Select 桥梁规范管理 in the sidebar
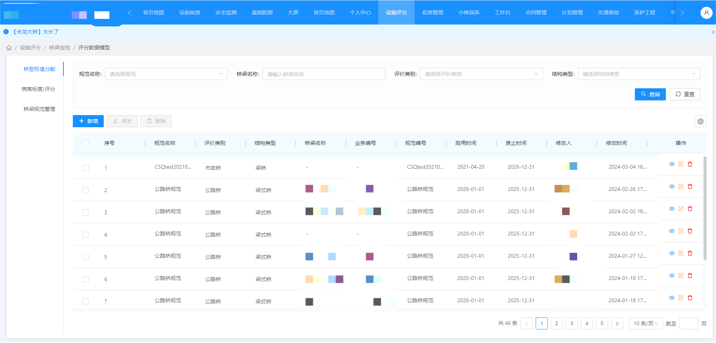 pos(39,109)
